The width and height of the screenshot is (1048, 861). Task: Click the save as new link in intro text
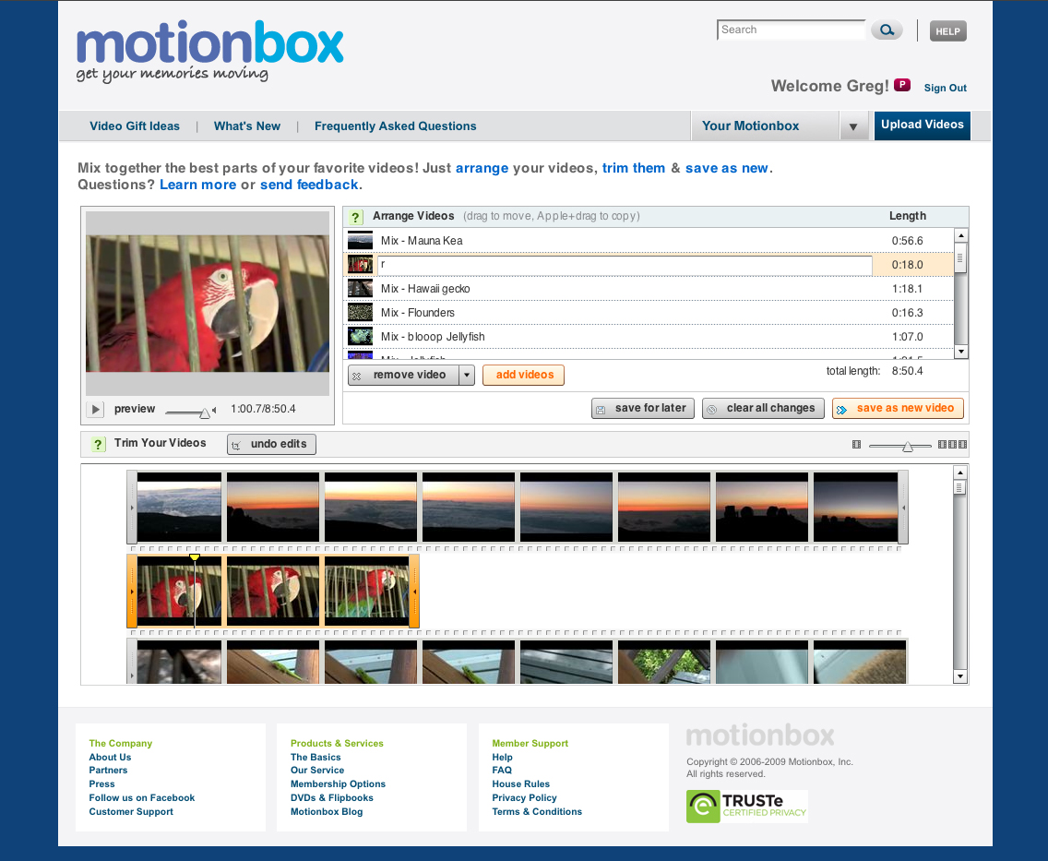pyautogui.click(x=727, y=168)
